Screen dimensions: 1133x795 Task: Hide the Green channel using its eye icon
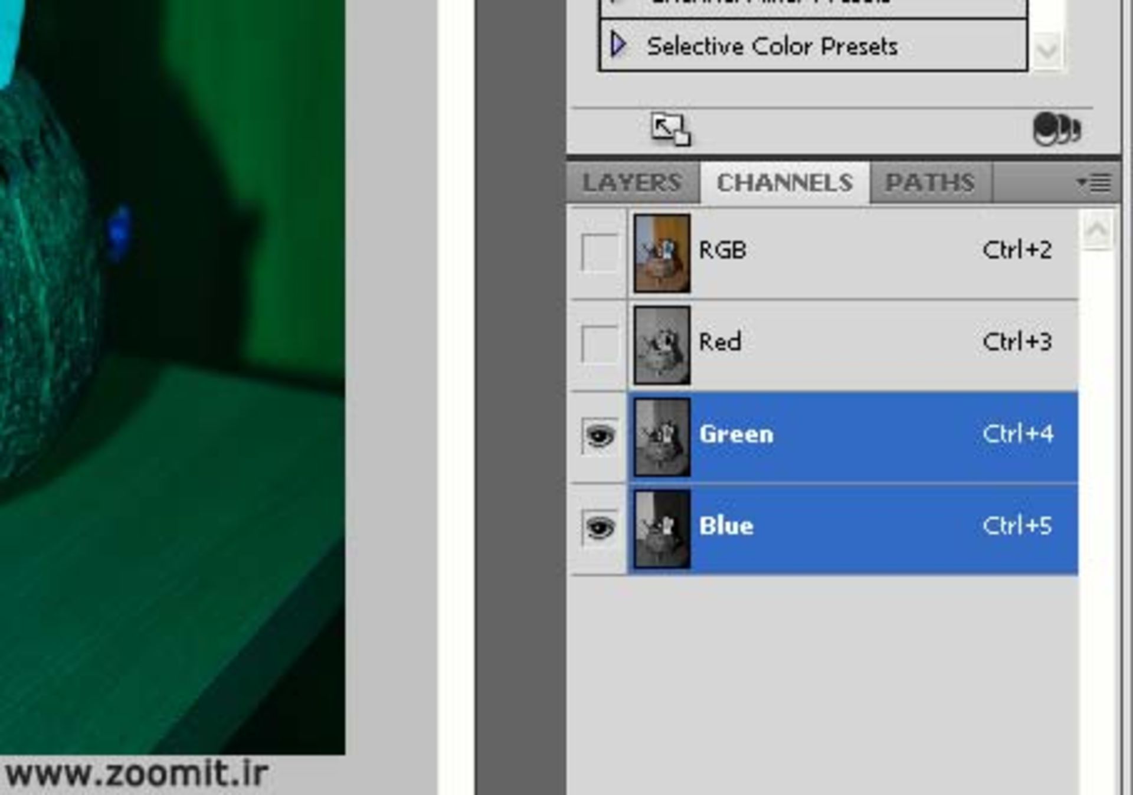601,435
